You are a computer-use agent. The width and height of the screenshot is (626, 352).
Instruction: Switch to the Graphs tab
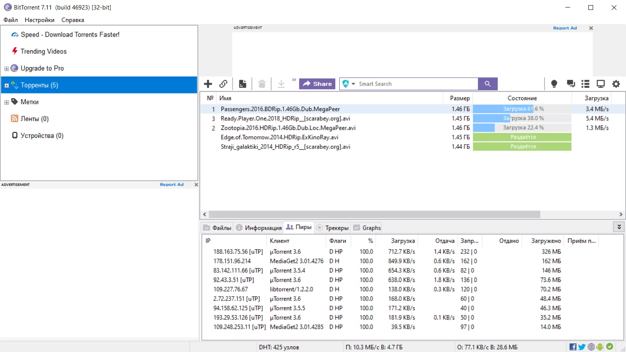367,228
